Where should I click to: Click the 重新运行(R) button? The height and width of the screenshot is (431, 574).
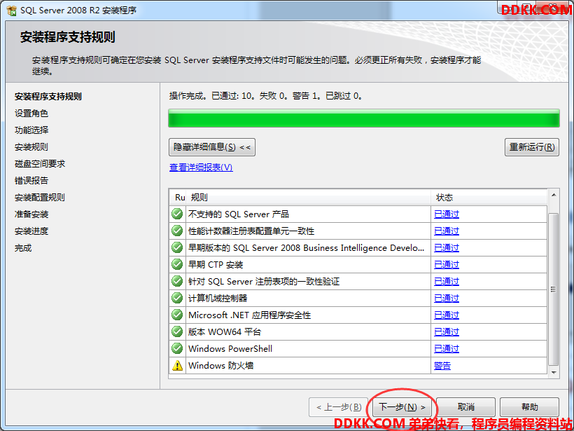point(531,147)
